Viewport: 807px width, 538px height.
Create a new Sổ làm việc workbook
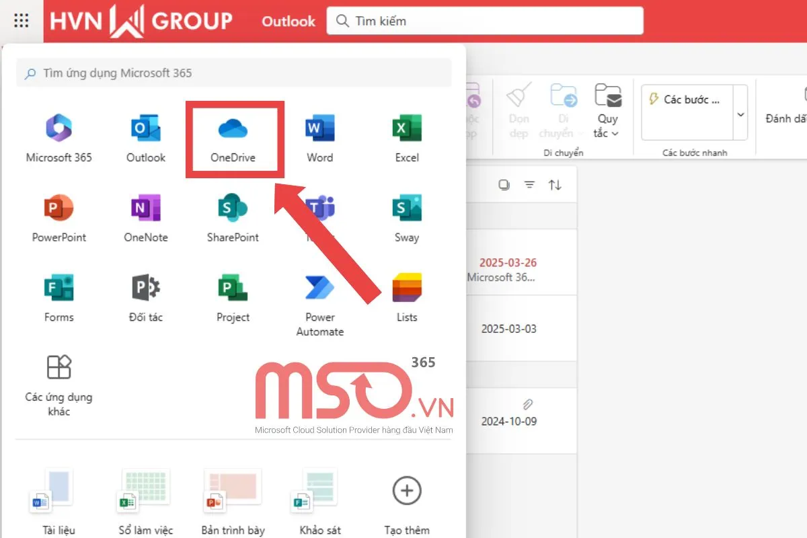(x=146, y=502)
